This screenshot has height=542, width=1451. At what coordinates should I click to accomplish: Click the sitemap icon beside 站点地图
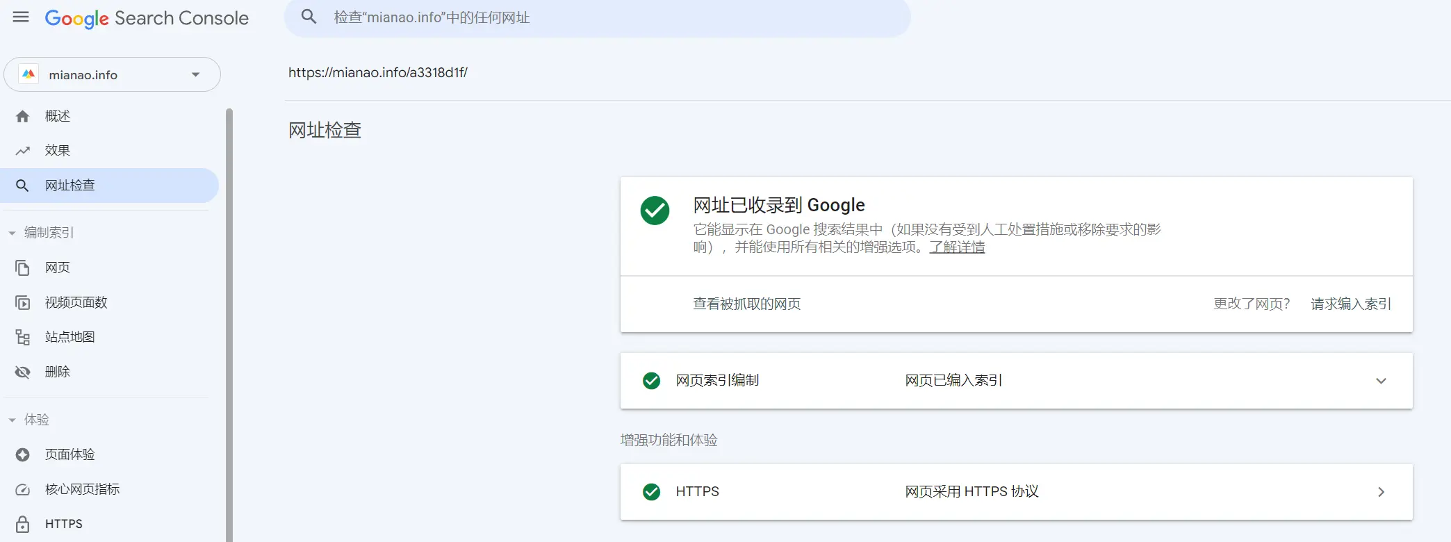pyautogui.click(x=22, y=337)
